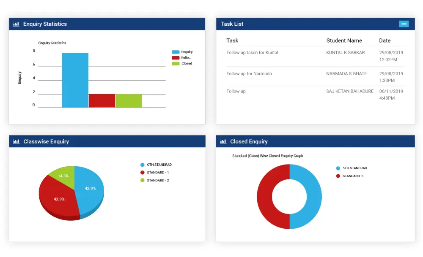Sort by the Date column header
Screen dimensions: 423x257
click(385, 41)
